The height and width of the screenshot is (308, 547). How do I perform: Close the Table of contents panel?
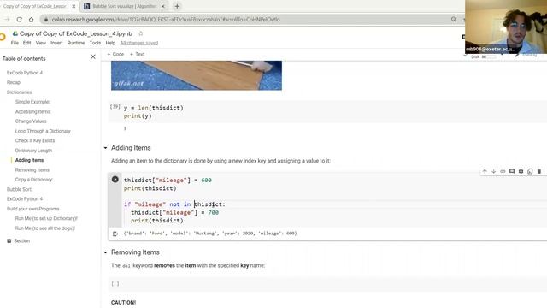93,56
